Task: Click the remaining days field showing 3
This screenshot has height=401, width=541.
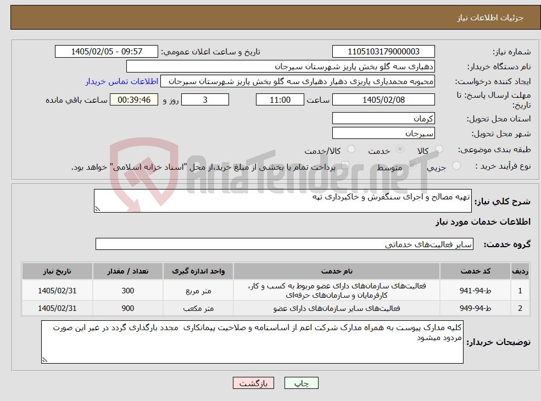Action: point(205,100)
